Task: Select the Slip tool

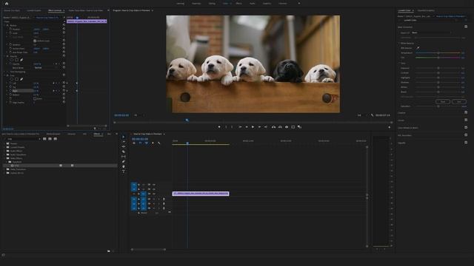Action: tap(124, 157)
